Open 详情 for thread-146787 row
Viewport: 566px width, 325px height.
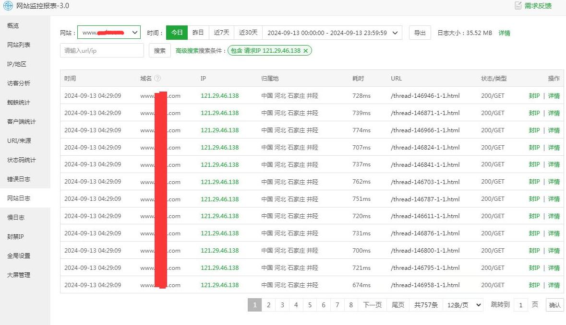click(x=554, y=199)
